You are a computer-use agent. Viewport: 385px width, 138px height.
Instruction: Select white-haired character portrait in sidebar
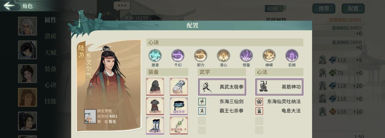[27, 26]
